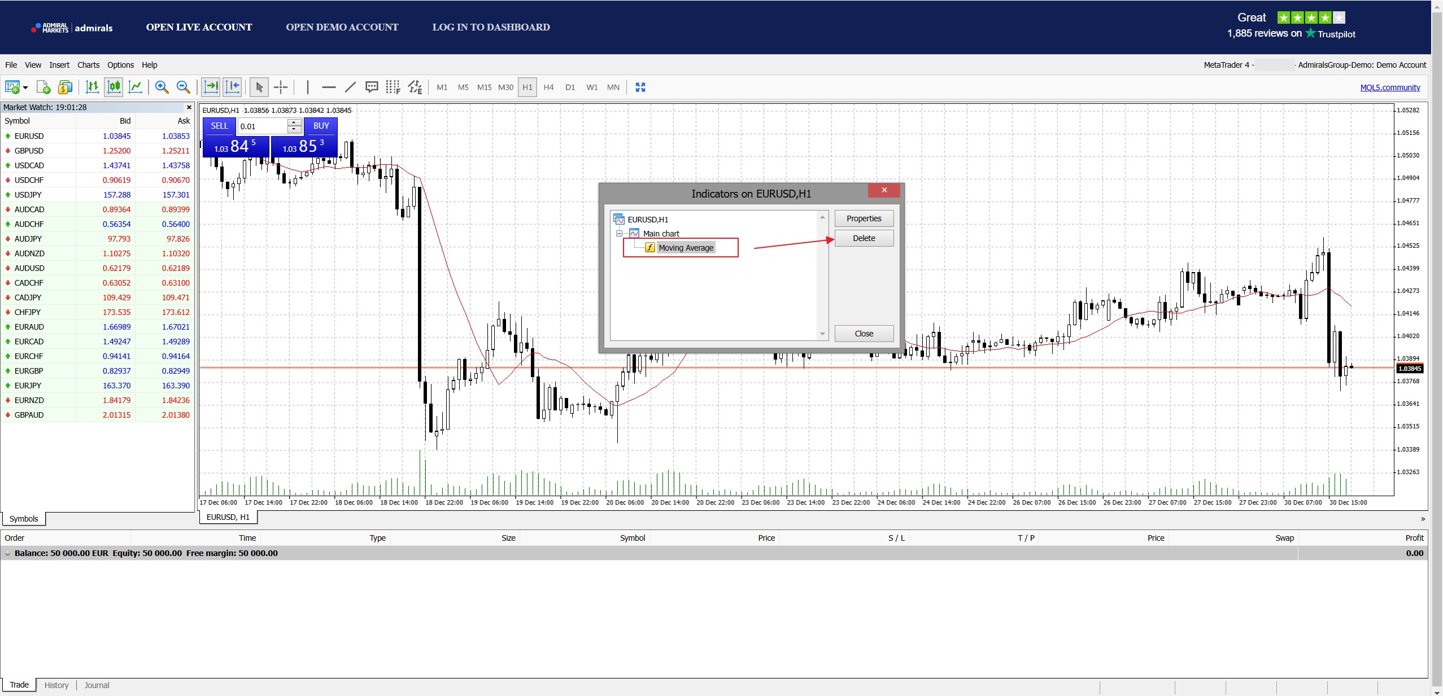Enter fullscreen mode with the expand icon

point(640,87)
